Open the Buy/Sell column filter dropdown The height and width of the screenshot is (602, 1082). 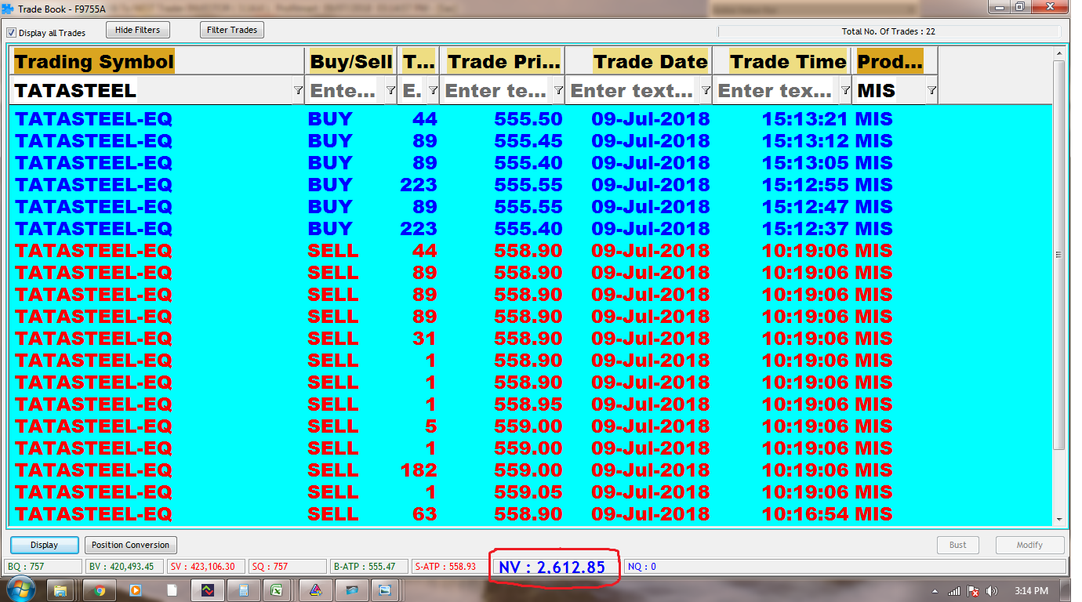tap(390, 91)
